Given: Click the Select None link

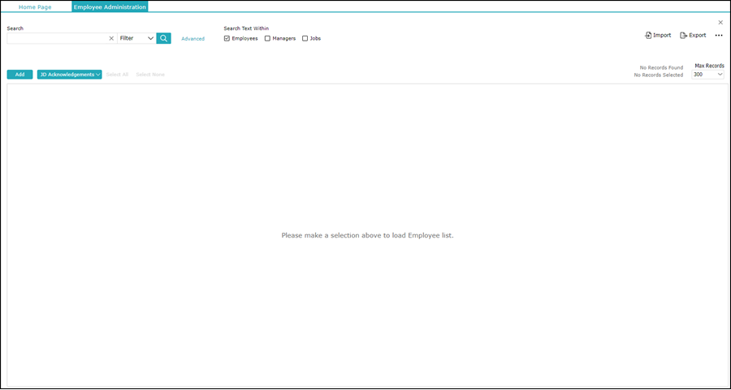Looking at the screenshot, I should 150,75.
